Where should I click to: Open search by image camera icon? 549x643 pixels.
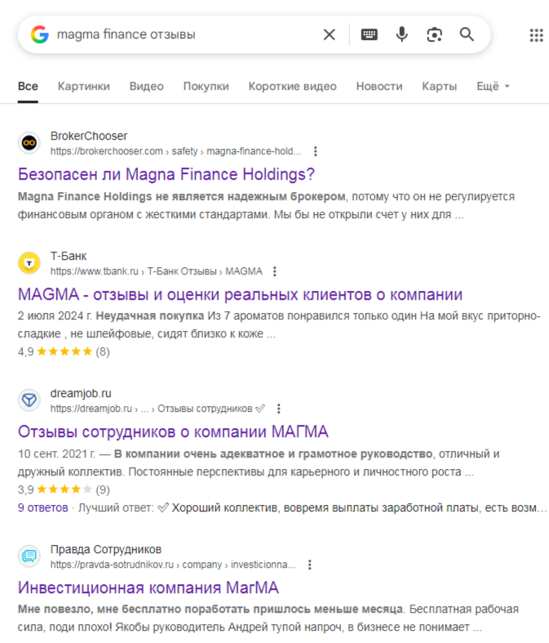coord(434,34)
